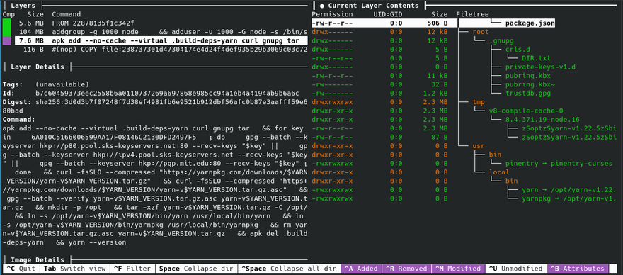Screen dimensions: 623x275
Task: Select the FROM 22878135f1c342f layer
Action: click(93, 23)
